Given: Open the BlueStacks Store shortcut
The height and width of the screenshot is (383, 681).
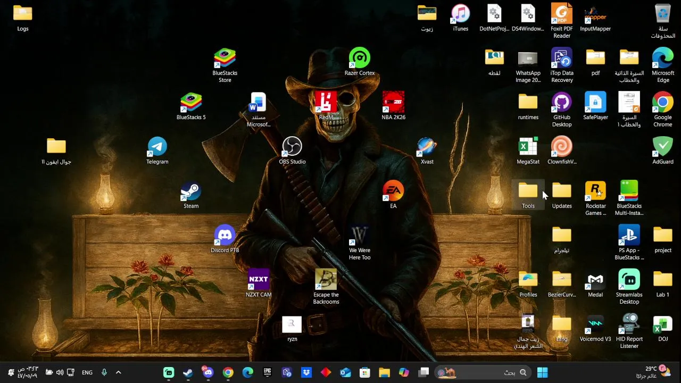Looking at the screenshot, I should point(225,65).
